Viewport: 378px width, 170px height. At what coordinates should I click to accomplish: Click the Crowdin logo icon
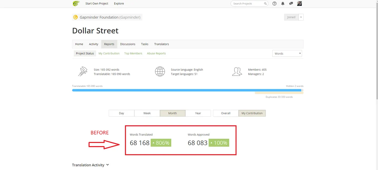pos(76,4)
